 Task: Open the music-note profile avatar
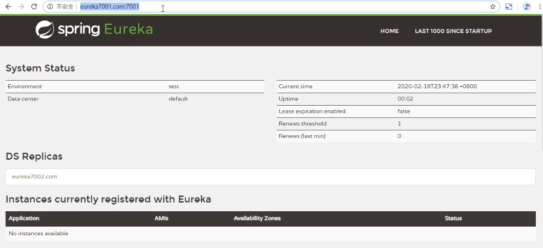[527, 7]
